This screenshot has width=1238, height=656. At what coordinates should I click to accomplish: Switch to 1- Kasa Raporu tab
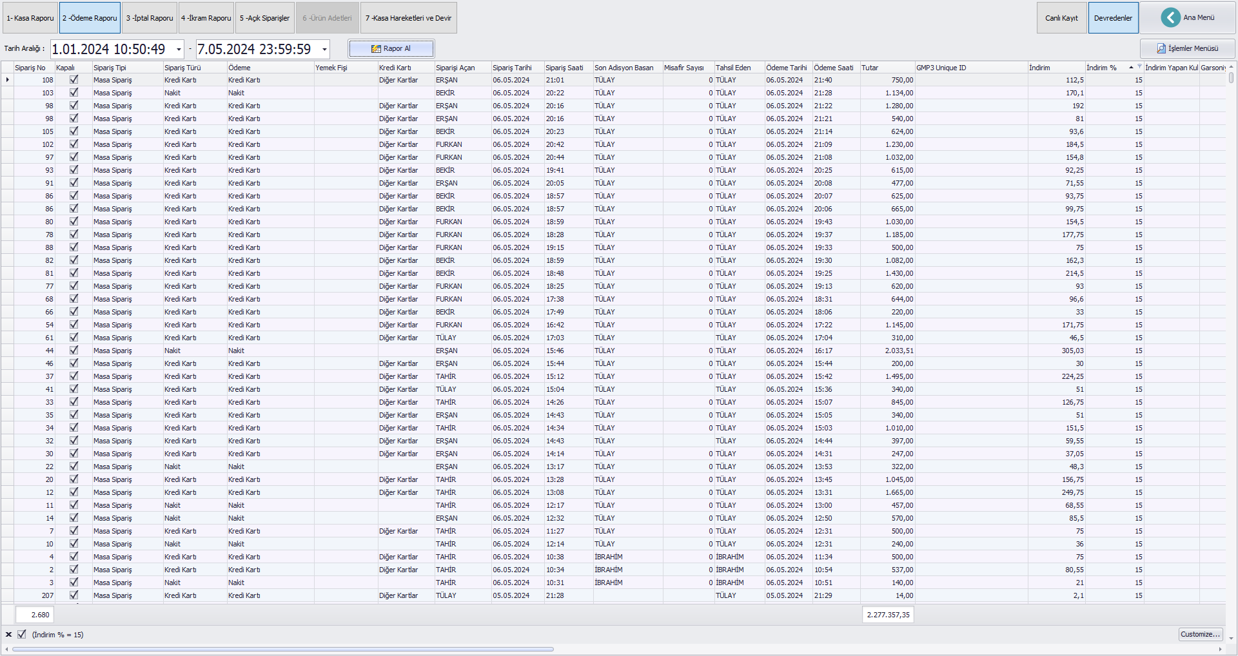click(30, 18)
